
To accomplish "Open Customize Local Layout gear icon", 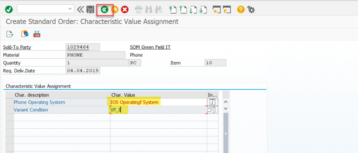I will pos(251,9).
